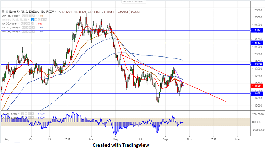The height and width of the screenshot is (152, 265).
Task: Open dropdown arrow beside EMA (89, close)
Action: 20,32
